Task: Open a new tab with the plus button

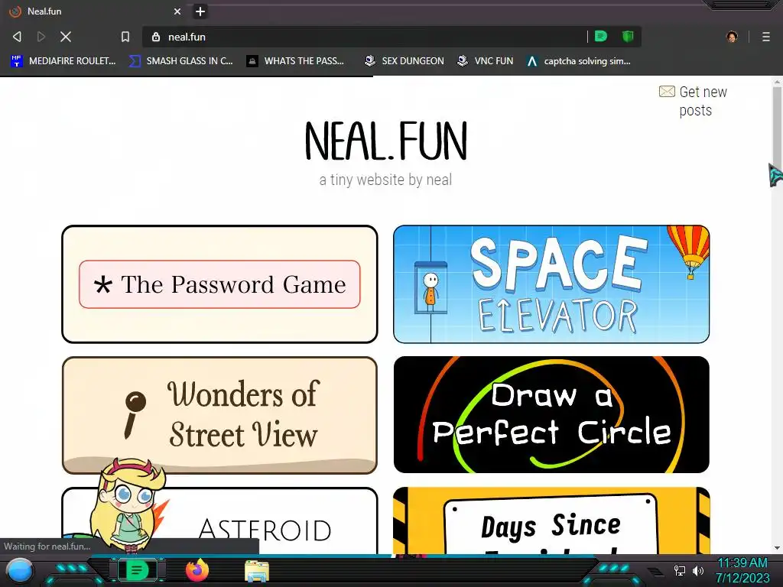Action: pyautogui.click(x=200, y=11)
